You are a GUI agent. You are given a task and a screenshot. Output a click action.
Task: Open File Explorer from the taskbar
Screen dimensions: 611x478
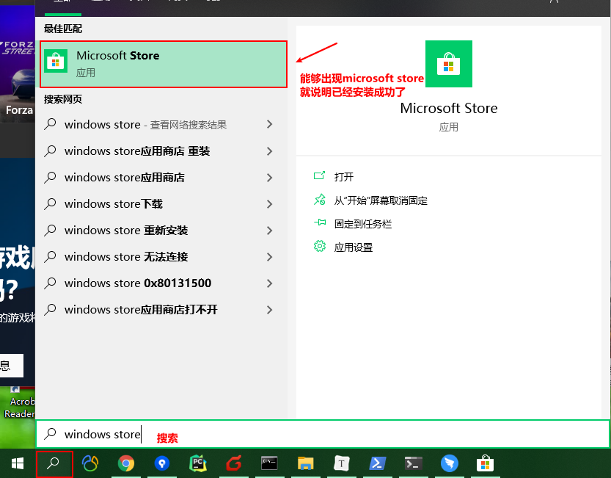(x=305, y=463)
